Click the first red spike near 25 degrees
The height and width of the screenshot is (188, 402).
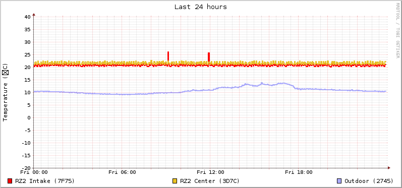[168, 56]
